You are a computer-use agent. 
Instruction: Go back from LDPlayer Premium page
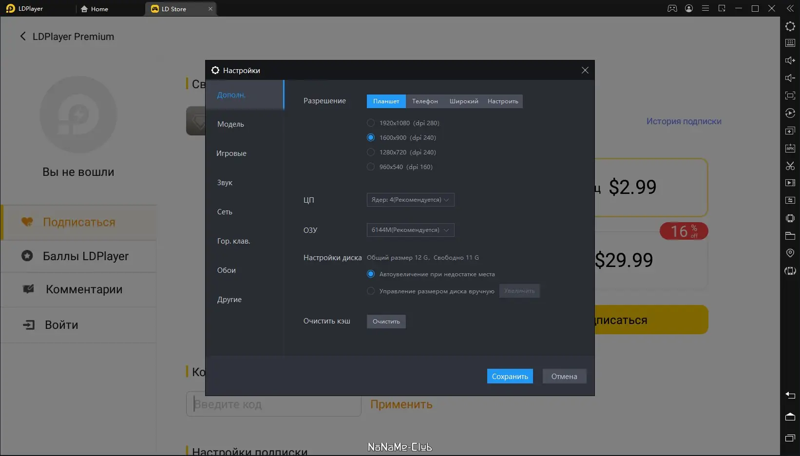tap(22, 37)
